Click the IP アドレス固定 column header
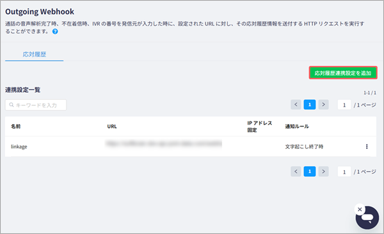Viewport: 384px width, 234px height. 259,127
